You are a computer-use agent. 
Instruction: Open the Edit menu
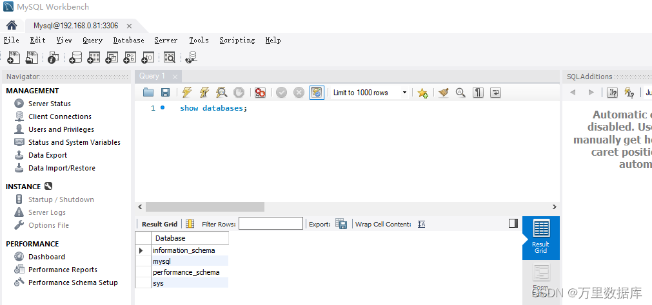pos(37,41)
